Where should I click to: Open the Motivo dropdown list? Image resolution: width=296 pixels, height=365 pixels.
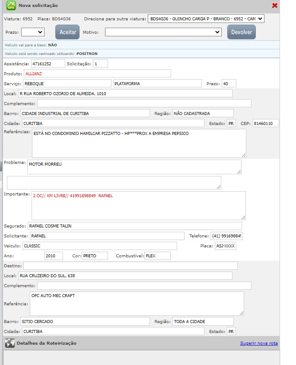tap(163, 32)
